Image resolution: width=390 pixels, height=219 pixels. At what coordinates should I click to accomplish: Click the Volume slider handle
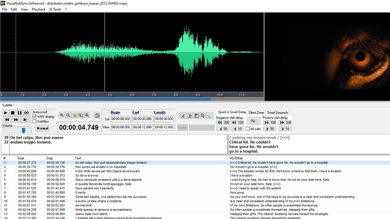point(24,130)
